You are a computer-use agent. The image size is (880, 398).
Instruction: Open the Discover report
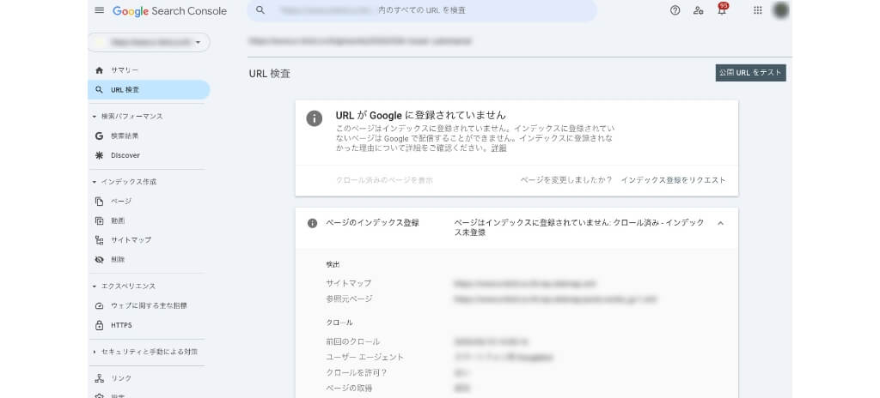click(125, 155)
